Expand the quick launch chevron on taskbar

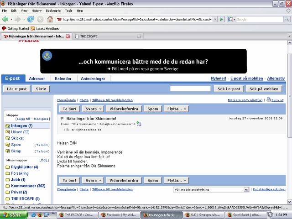tap(53, 214)
